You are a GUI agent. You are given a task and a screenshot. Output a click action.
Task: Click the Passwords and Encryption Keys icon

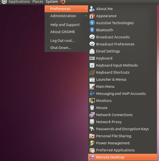pyautogui.click(x=92, y=129)
